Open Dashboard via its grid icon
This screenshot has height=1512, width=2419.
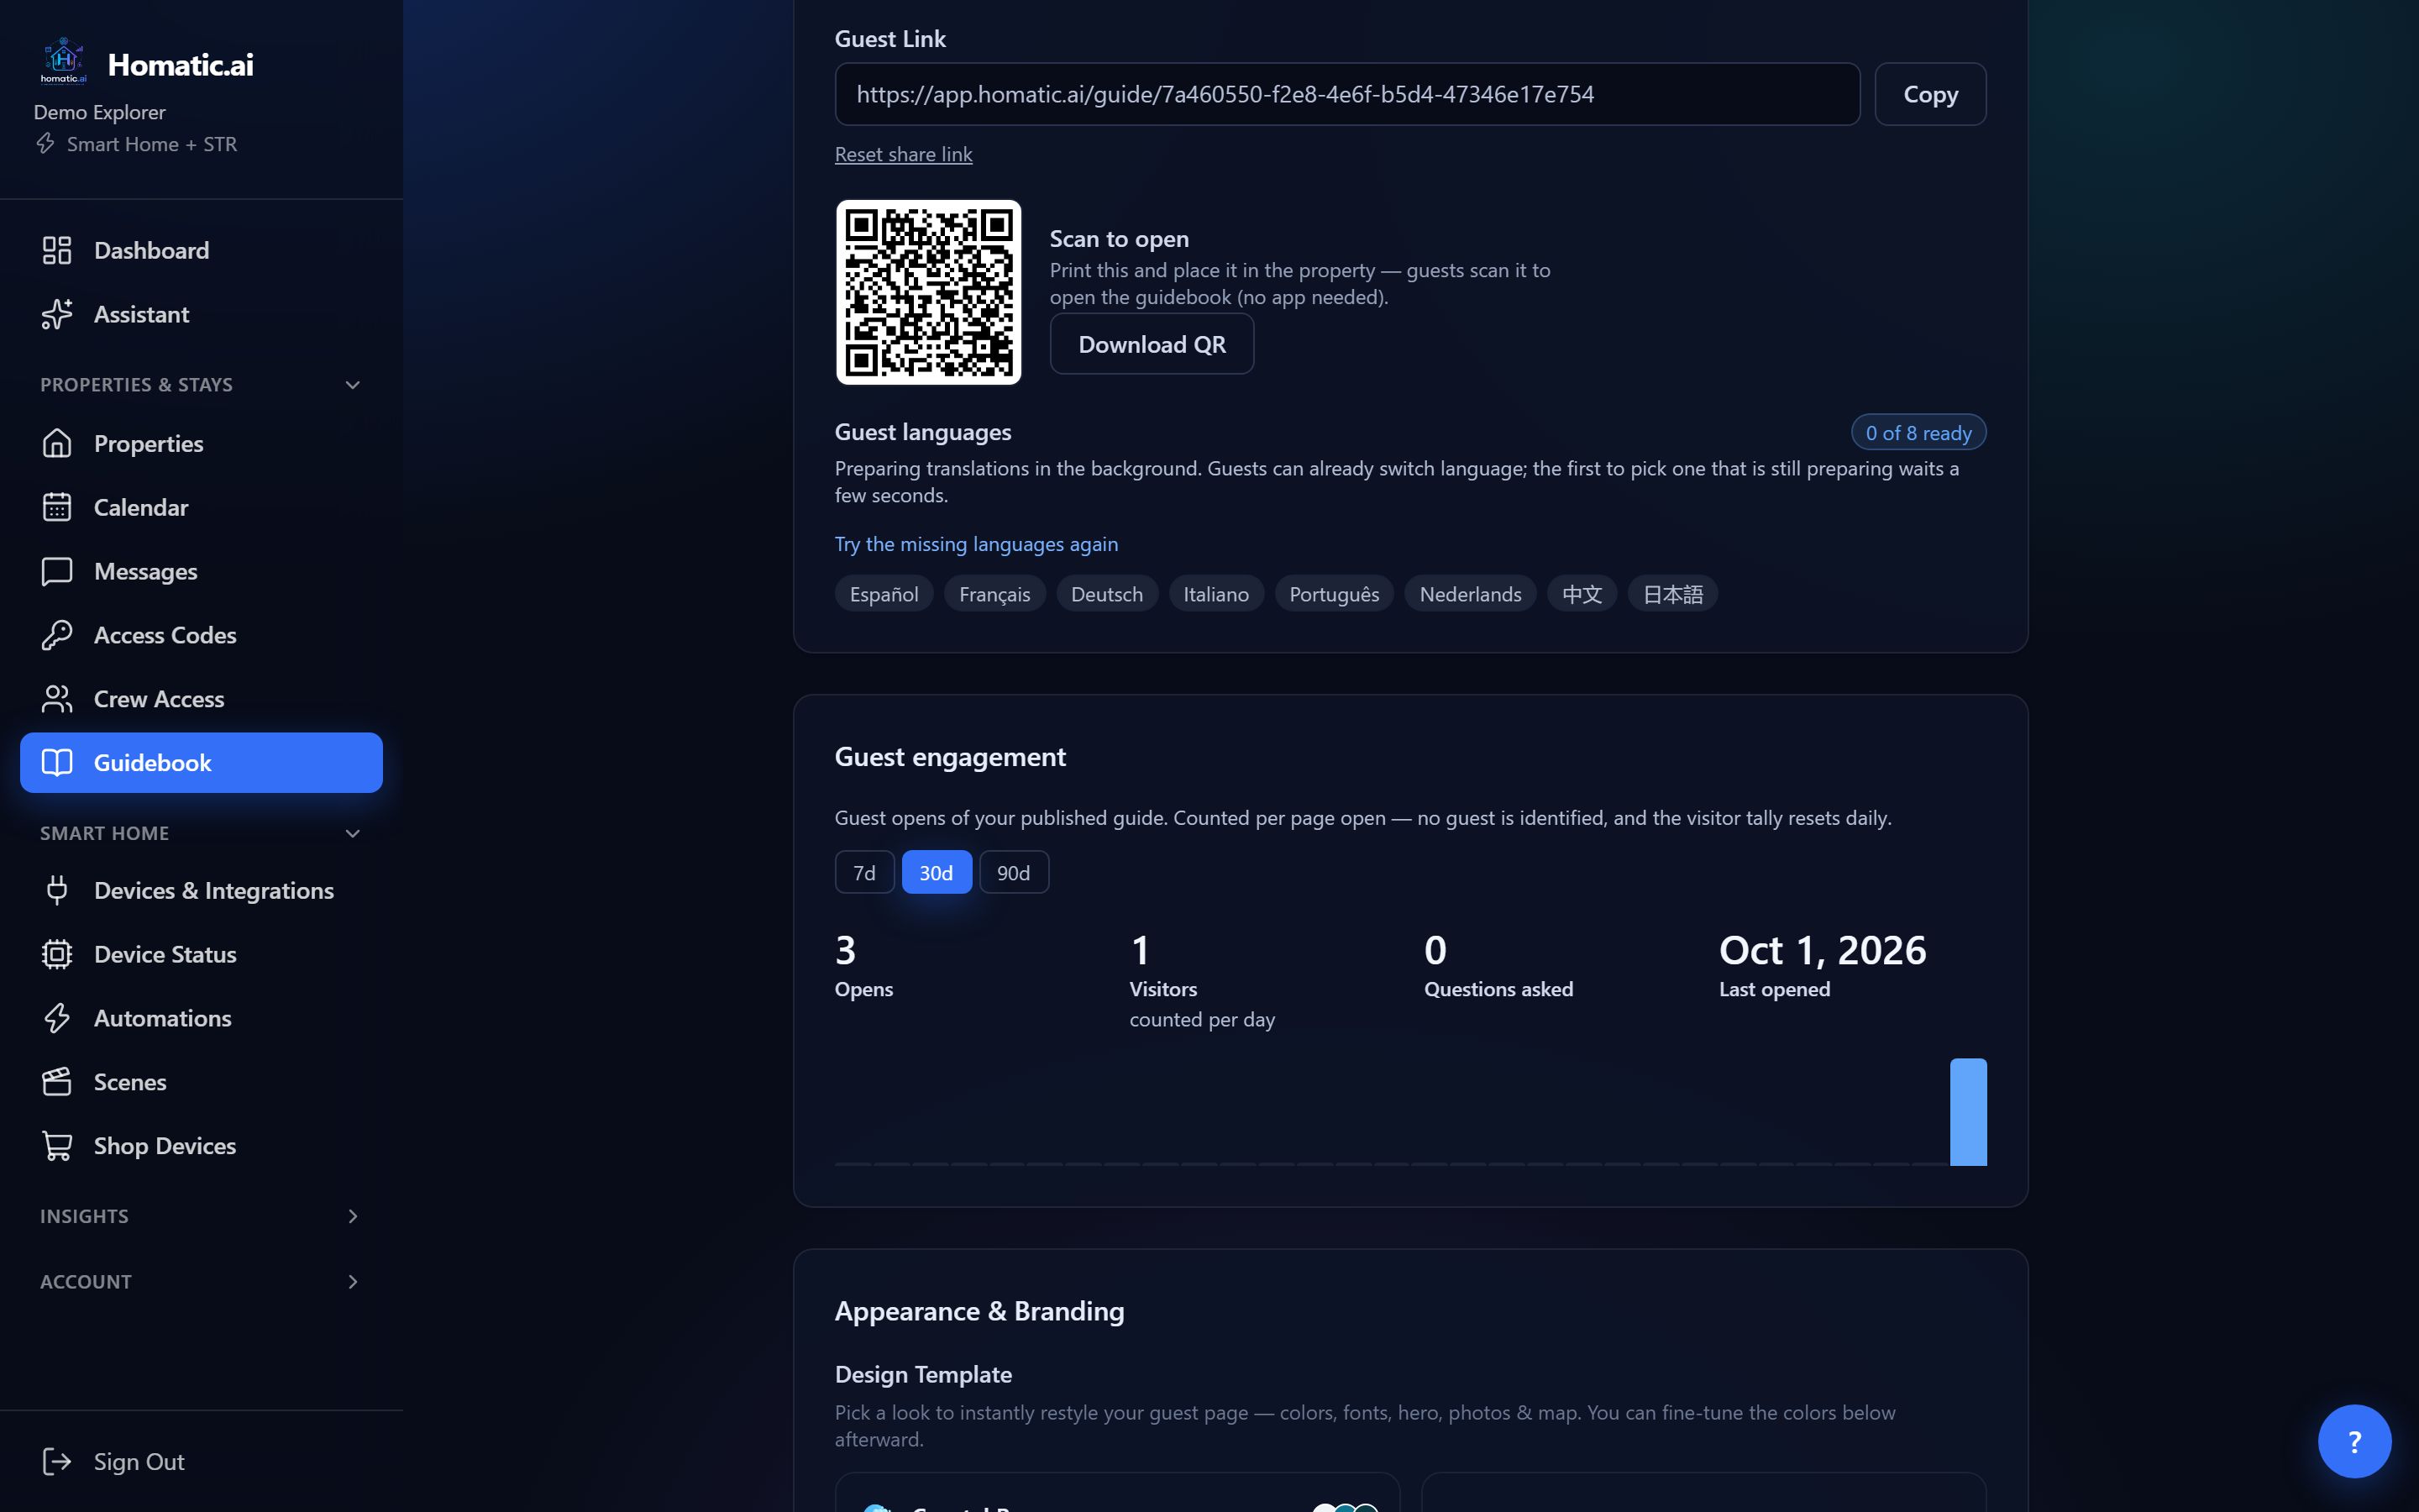[x=57, y=250]
